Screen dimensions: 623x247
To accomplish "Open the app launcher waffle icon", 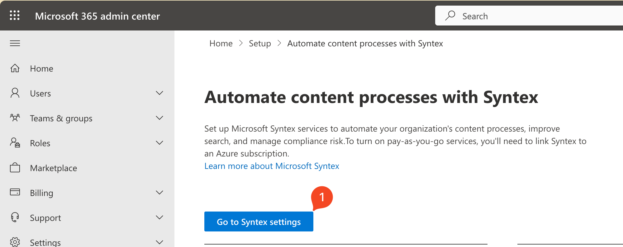I will 15,15.
